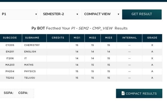Image resolution: width=167 pixels, height=104 pixels.
Task: Select the GRADE column header
Action: pyautogui.click(x=152, y=38)
